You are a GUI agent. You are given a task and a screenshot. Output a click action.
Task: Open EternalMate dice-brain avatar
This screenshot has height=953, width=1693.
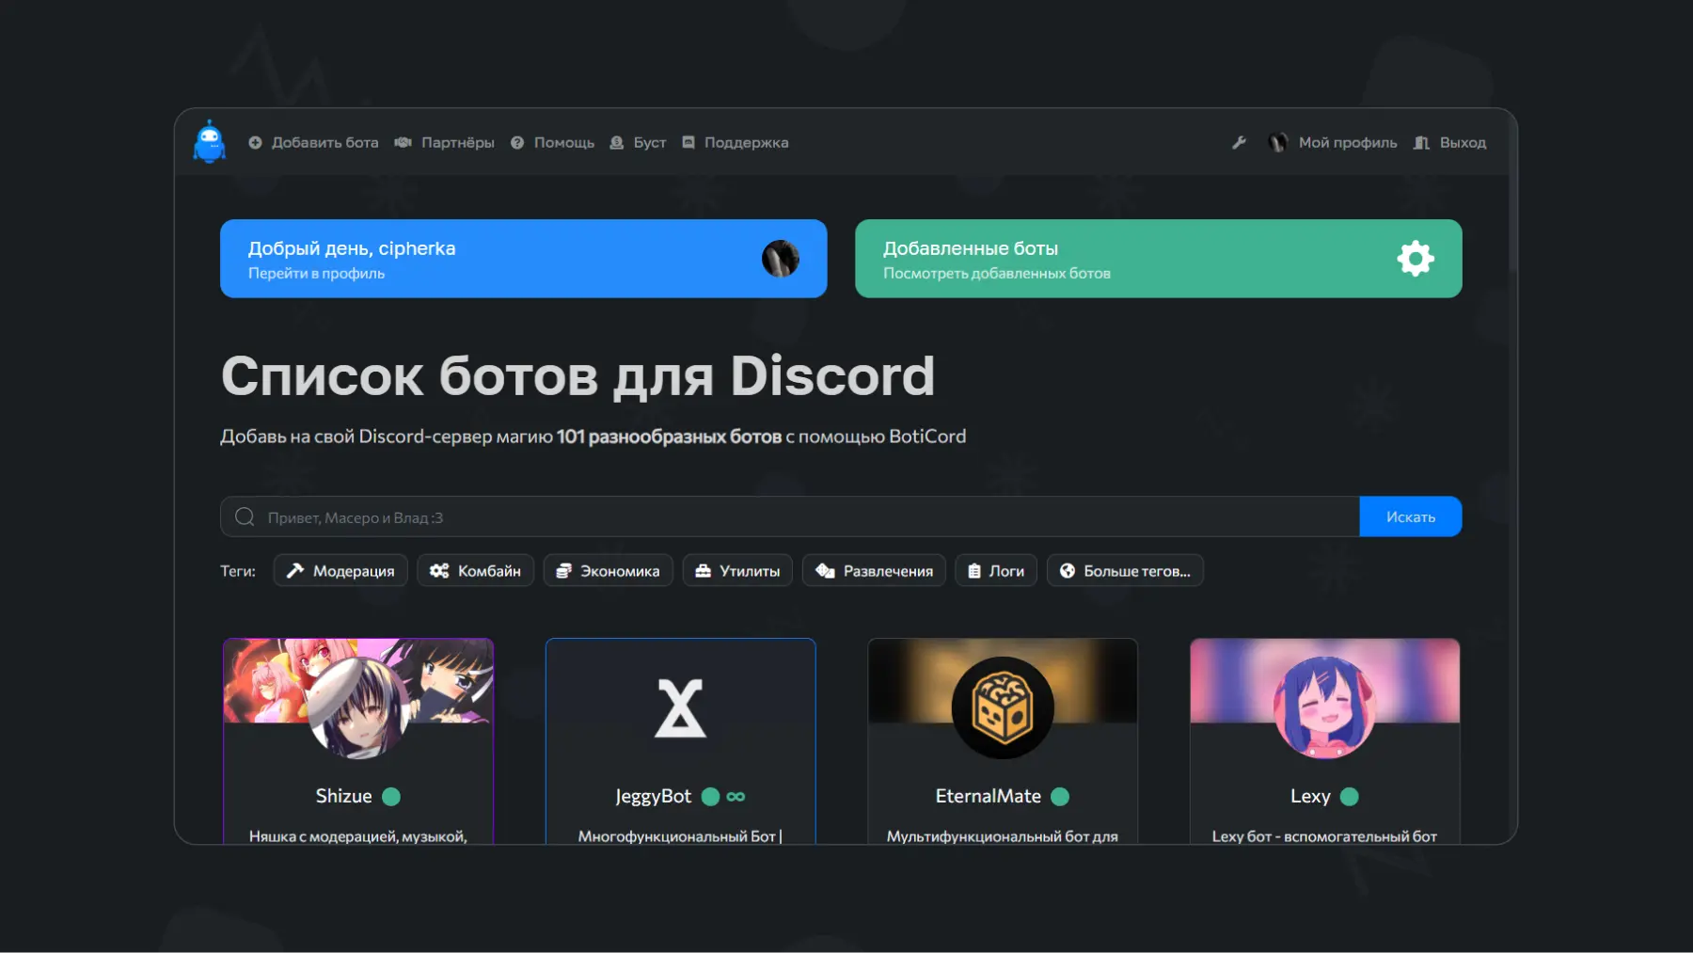1003,707
